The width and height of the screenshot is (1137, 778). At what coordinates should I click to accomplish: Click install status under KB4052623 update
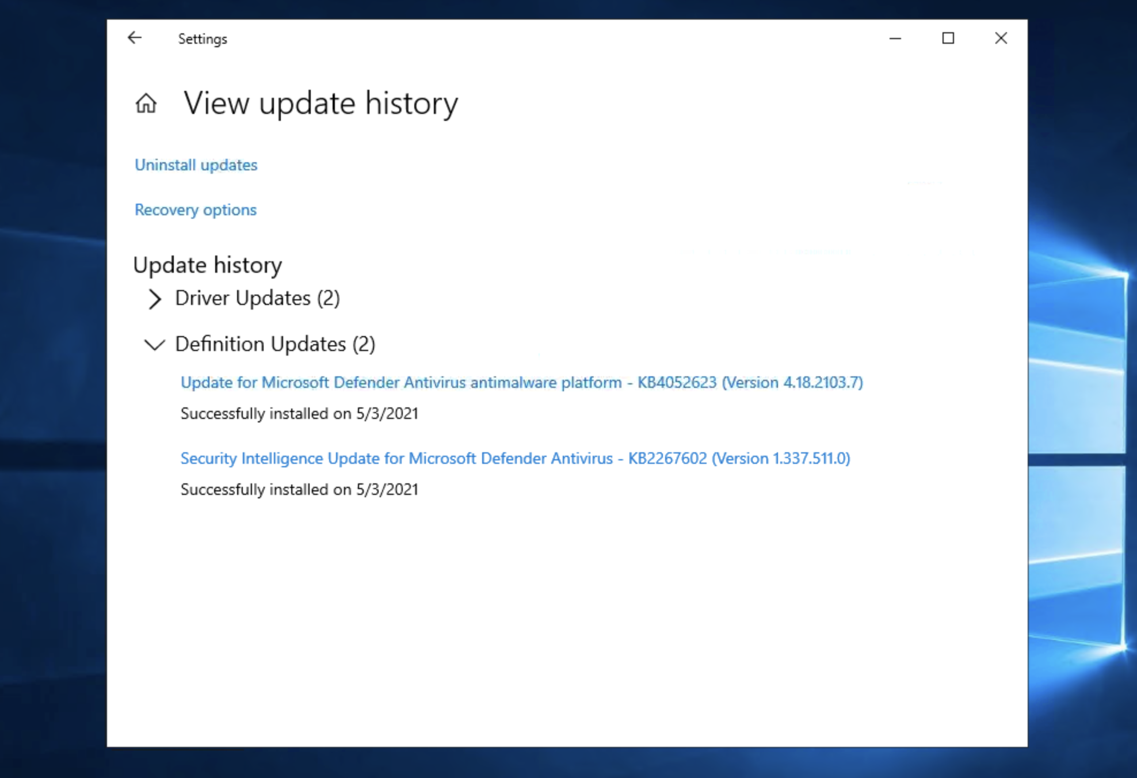(299, 414)
